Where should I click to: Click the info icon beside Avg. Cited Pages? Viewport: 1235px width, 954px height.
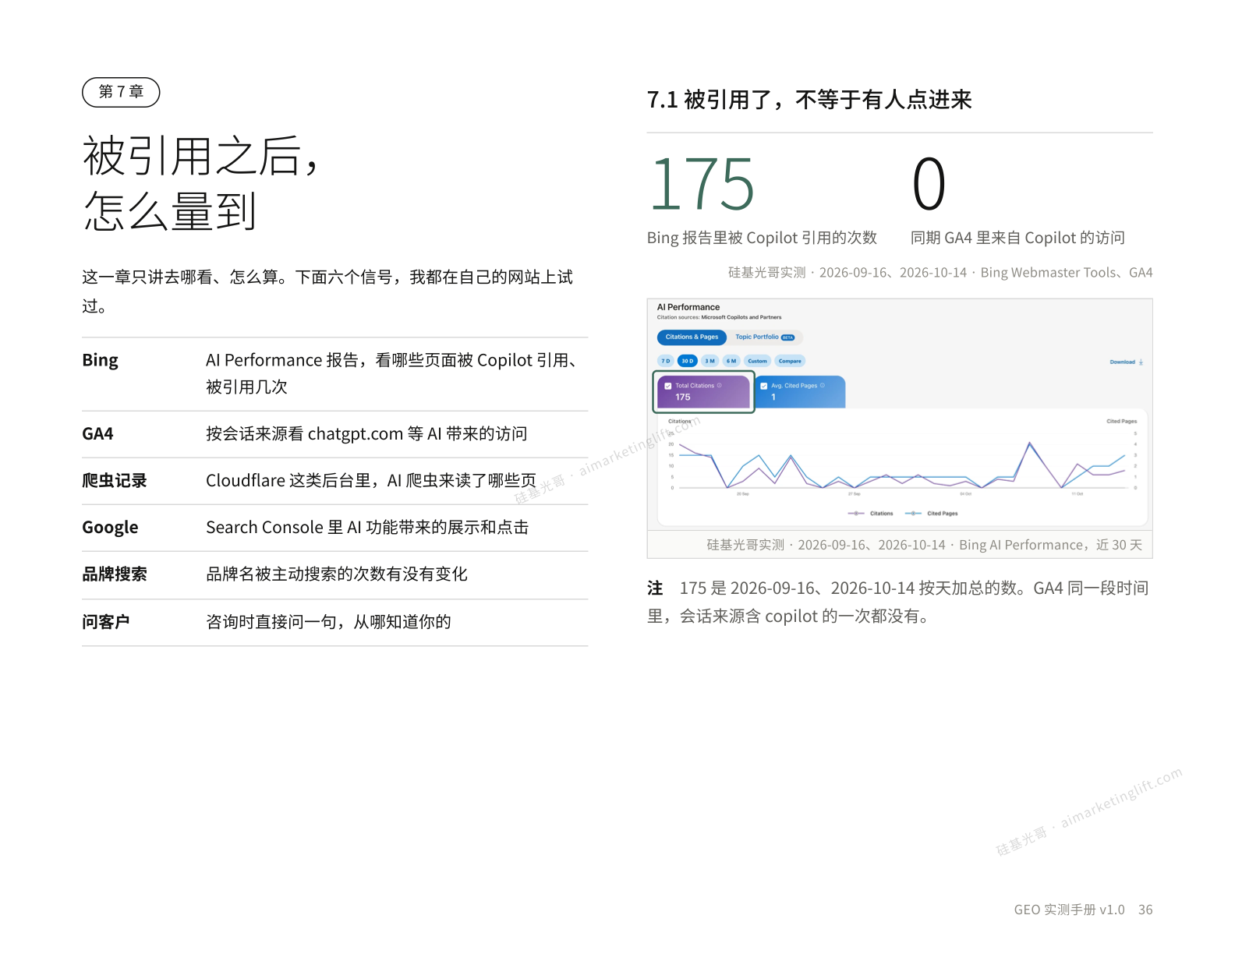pyautogui.click(x=823, y=385)
